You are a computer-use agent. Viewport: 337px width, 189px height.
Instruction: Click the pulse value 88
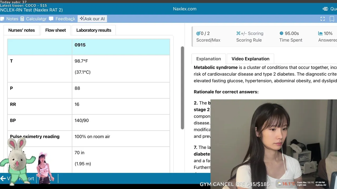point(77,88)
